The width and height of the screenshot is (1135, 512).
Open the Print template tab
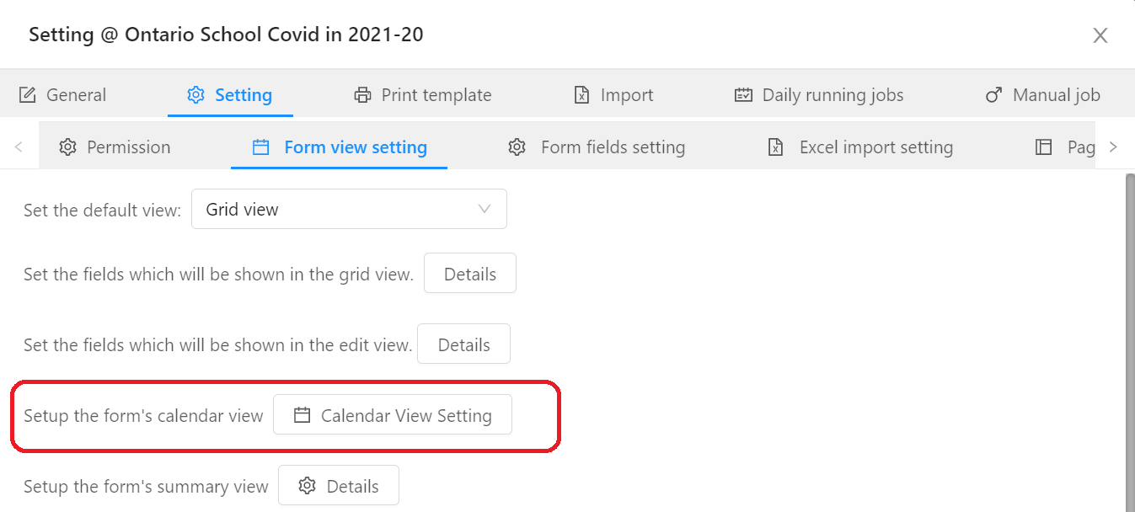click(x=423, y=95)
